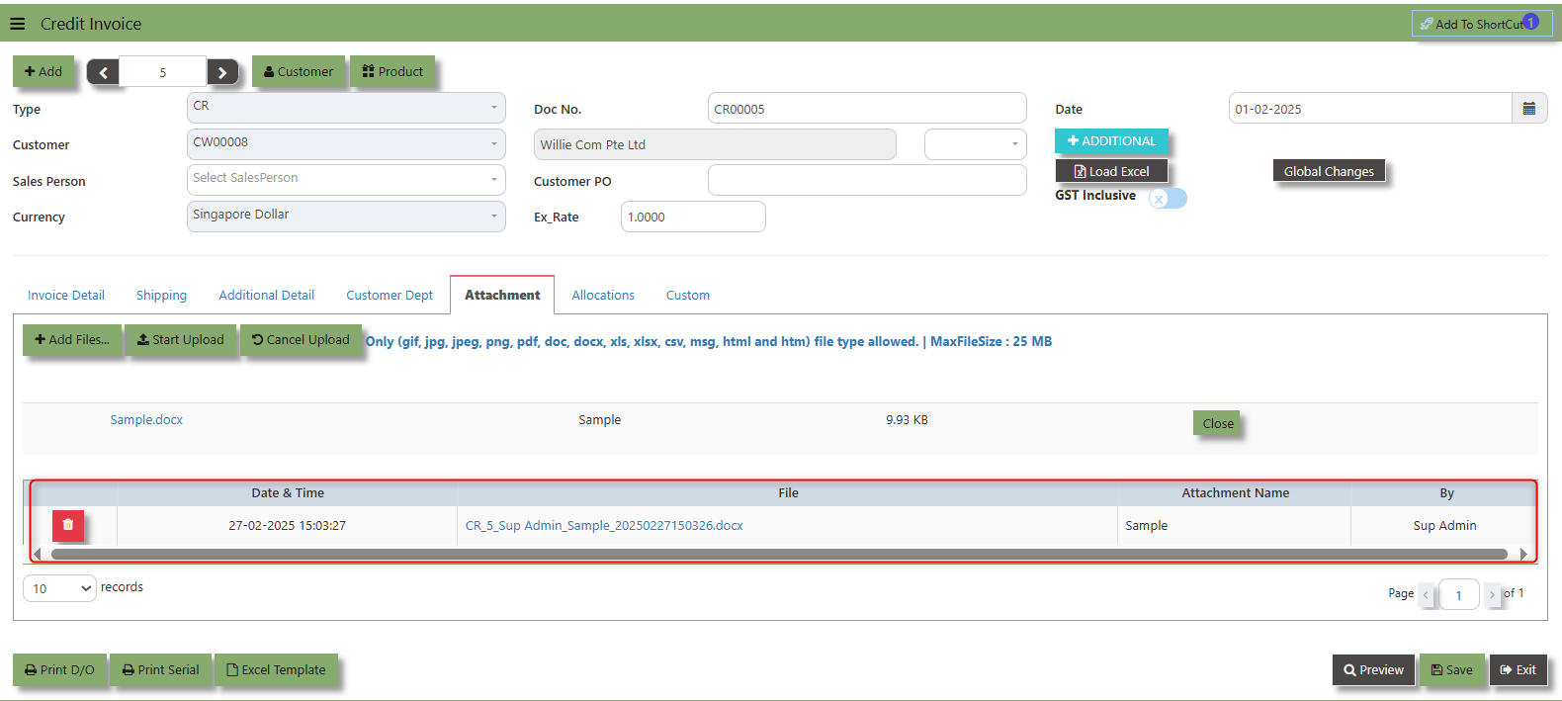Open the Sales Person dropdown
Screen dimensions: 1562x701
[346, 179]
